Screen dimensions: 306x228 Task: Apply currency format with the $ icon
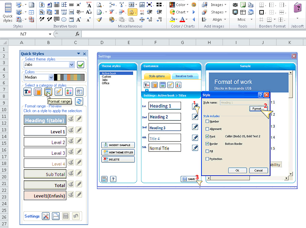click(x=42, y=5)
